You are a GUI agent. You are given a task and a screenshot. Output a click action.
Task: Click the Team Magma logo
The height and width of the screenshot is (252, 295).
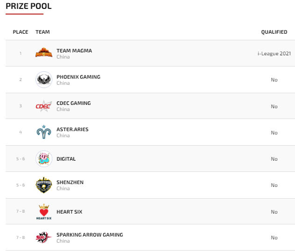(44, 53)
